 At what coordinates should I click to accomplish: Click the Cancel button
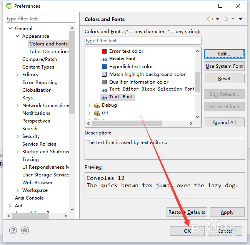(225, 231)
